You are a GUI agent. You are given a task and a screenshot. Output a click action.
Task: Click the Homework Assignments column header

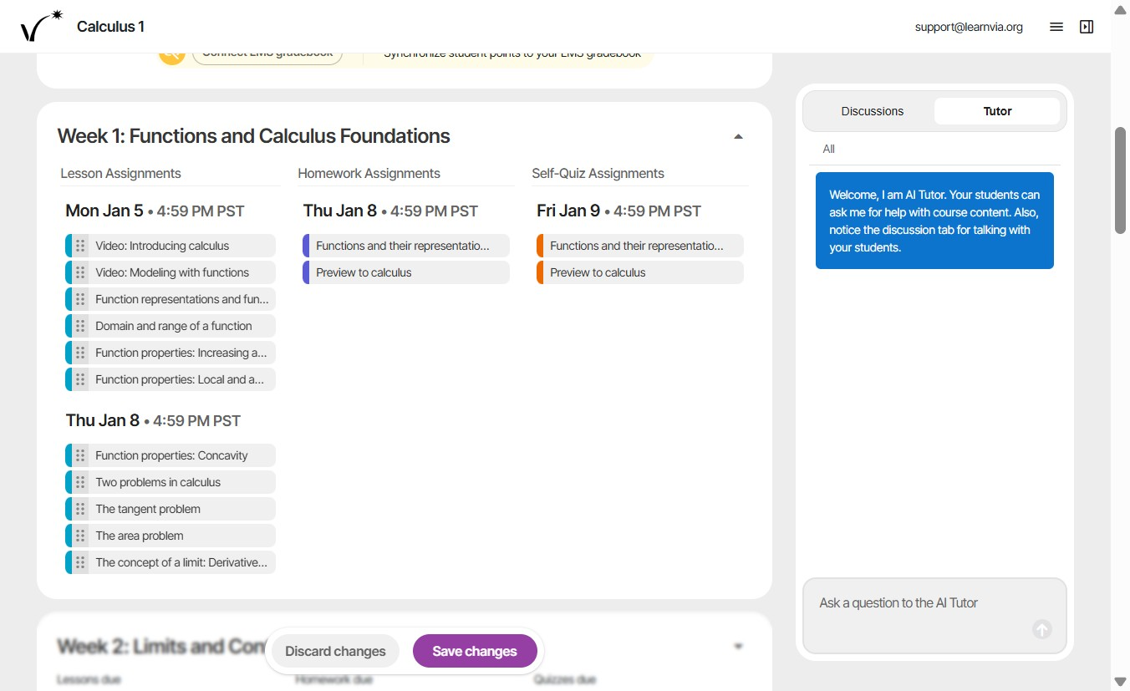[x=369, y=174]
